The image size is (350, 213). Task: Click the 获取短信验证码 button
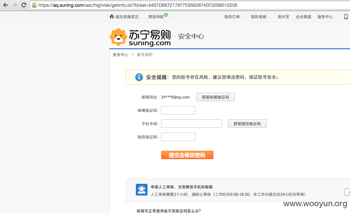click(x=247, y=124)
